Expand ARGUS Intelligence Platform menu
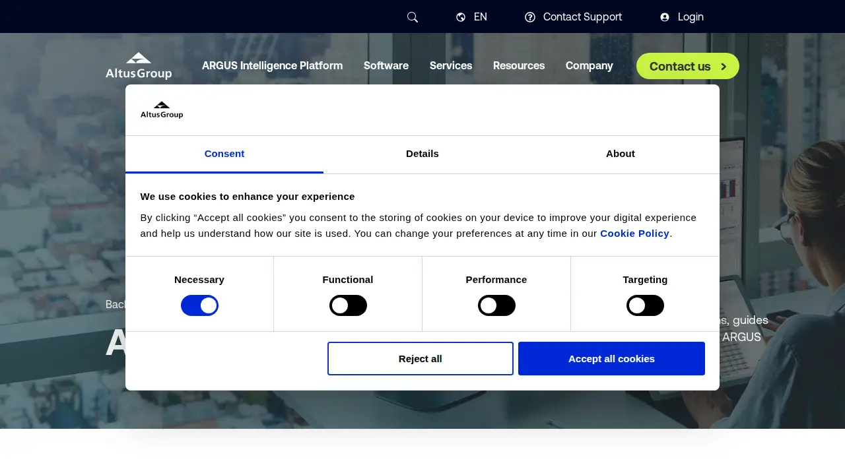The height and width of the screenshot is (475, 845). tap(272, 66)
